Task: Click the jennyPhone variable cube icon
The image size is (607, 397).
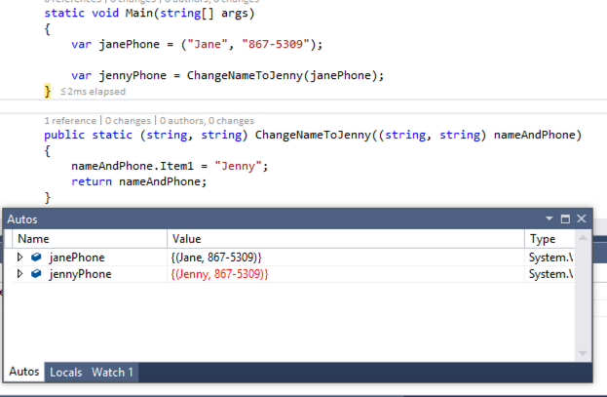Action: tap(36, 273)
